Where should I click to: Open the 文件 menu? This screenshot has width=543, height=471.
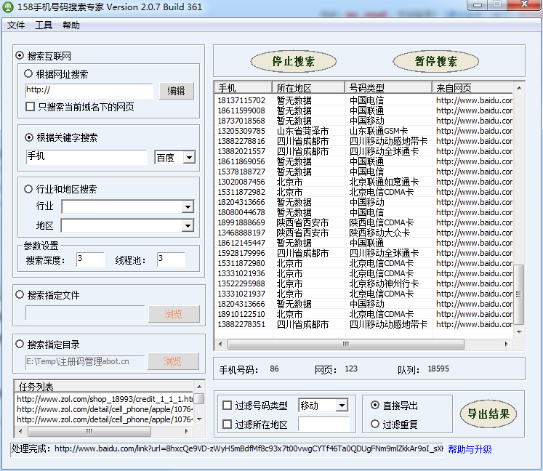pyautogui.click(x=16, y=25)
